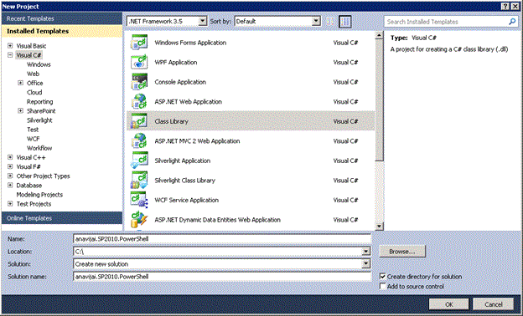The height and width of the screenshot is (316, 523).
Task: Select the Windows Forms Application row text
Action: pyautogui.click(x=190, y=43)
